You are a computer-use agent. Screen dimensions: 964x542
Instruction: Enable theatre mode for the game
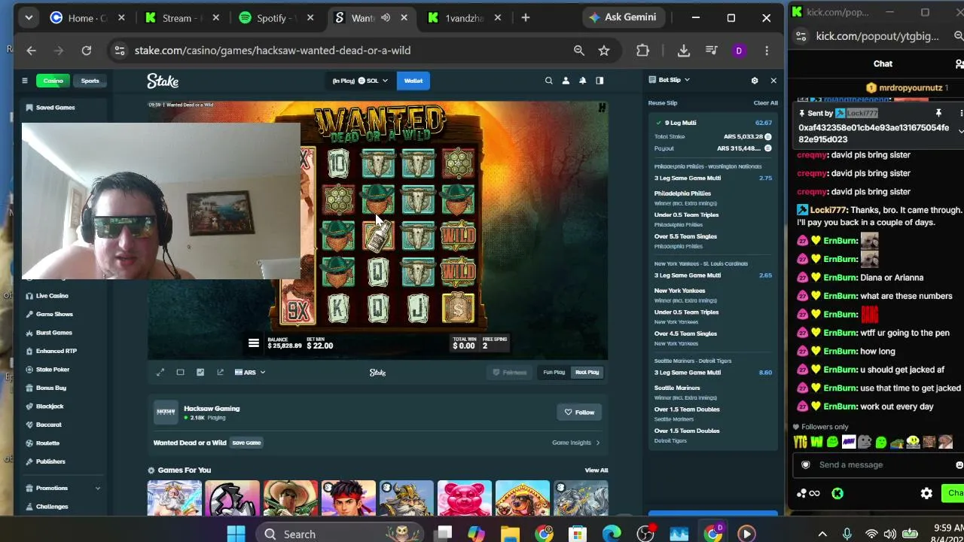pyautogui.click(x=180, y=372)
